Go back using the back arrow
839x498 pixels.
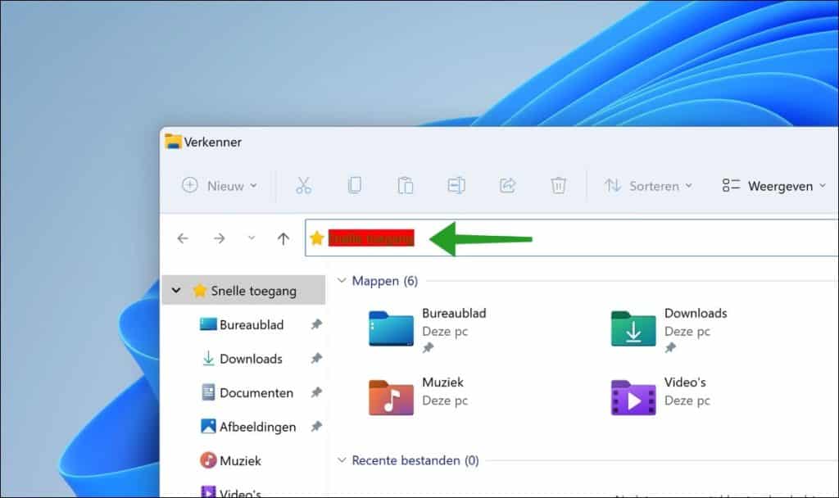point(183,238)
